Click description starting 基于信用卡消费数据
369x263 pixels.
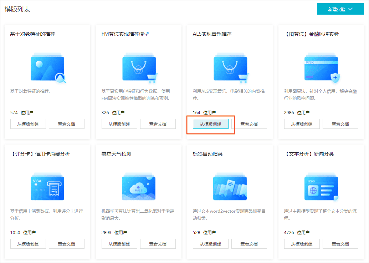(47, 214)
